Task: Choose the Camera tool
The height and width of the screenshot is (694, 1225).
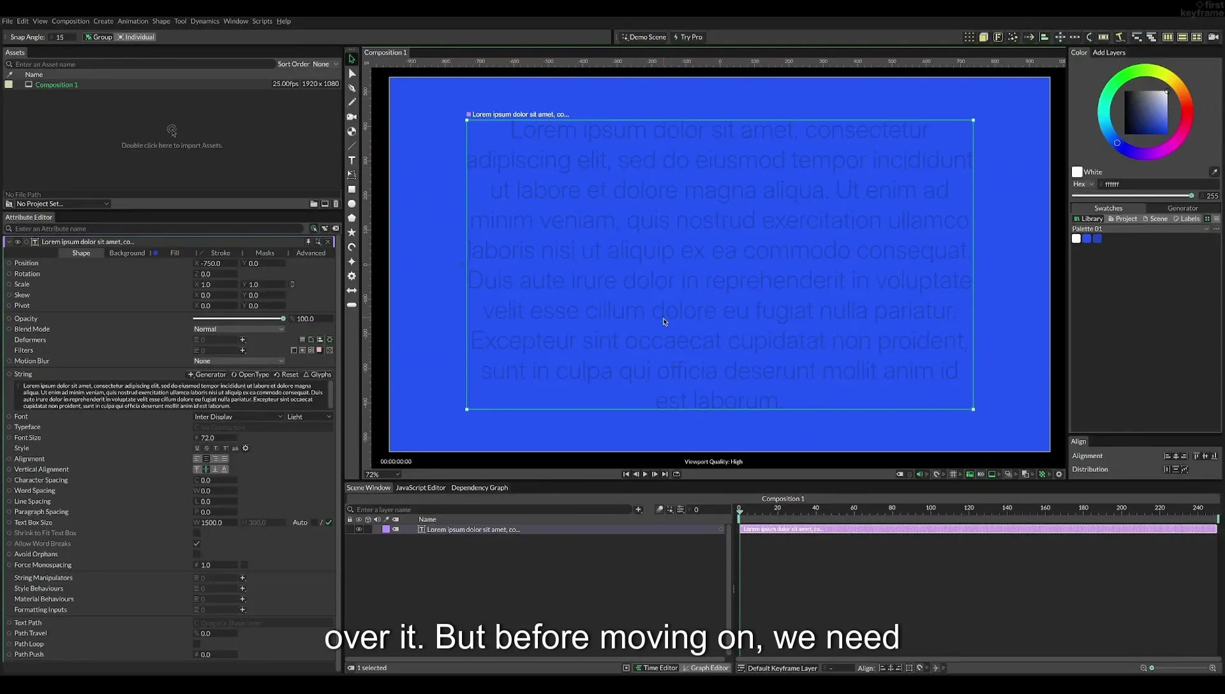Action: click(x=352, y=117)
